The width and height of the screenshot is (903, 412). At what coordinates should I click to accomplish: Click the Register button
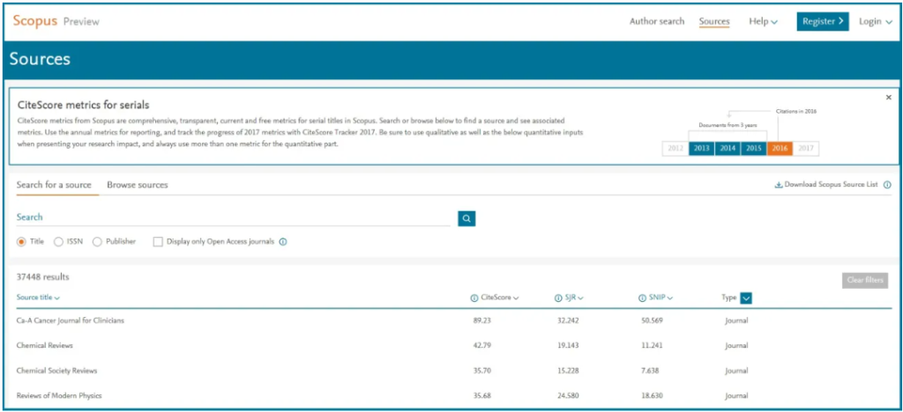click(822, 22)
